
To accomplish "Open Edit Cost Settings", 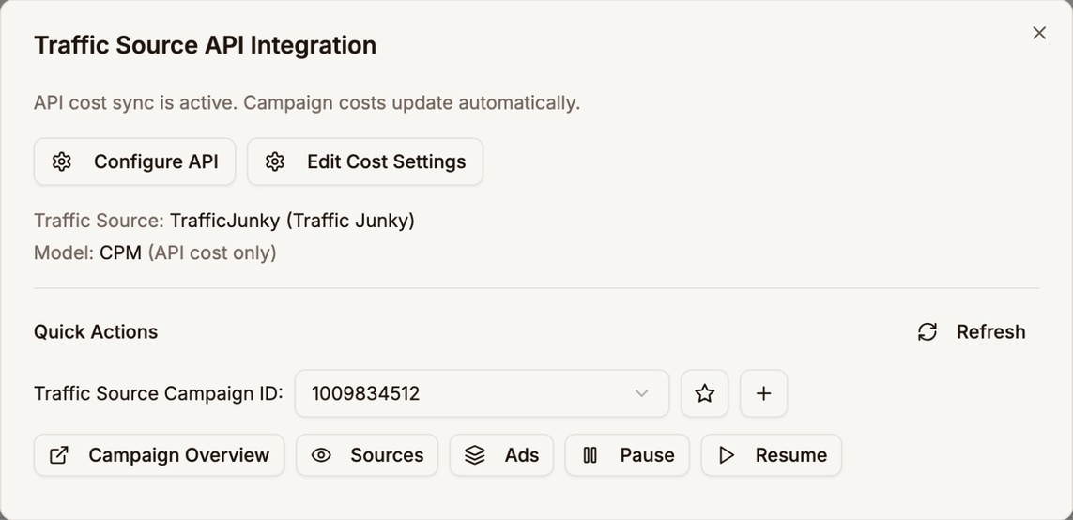I will [x=365, y=161].
